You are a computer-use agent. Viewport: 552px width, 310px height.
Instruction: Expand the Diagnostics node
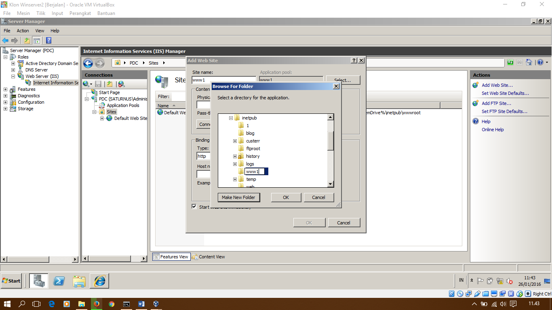point(6,96)
